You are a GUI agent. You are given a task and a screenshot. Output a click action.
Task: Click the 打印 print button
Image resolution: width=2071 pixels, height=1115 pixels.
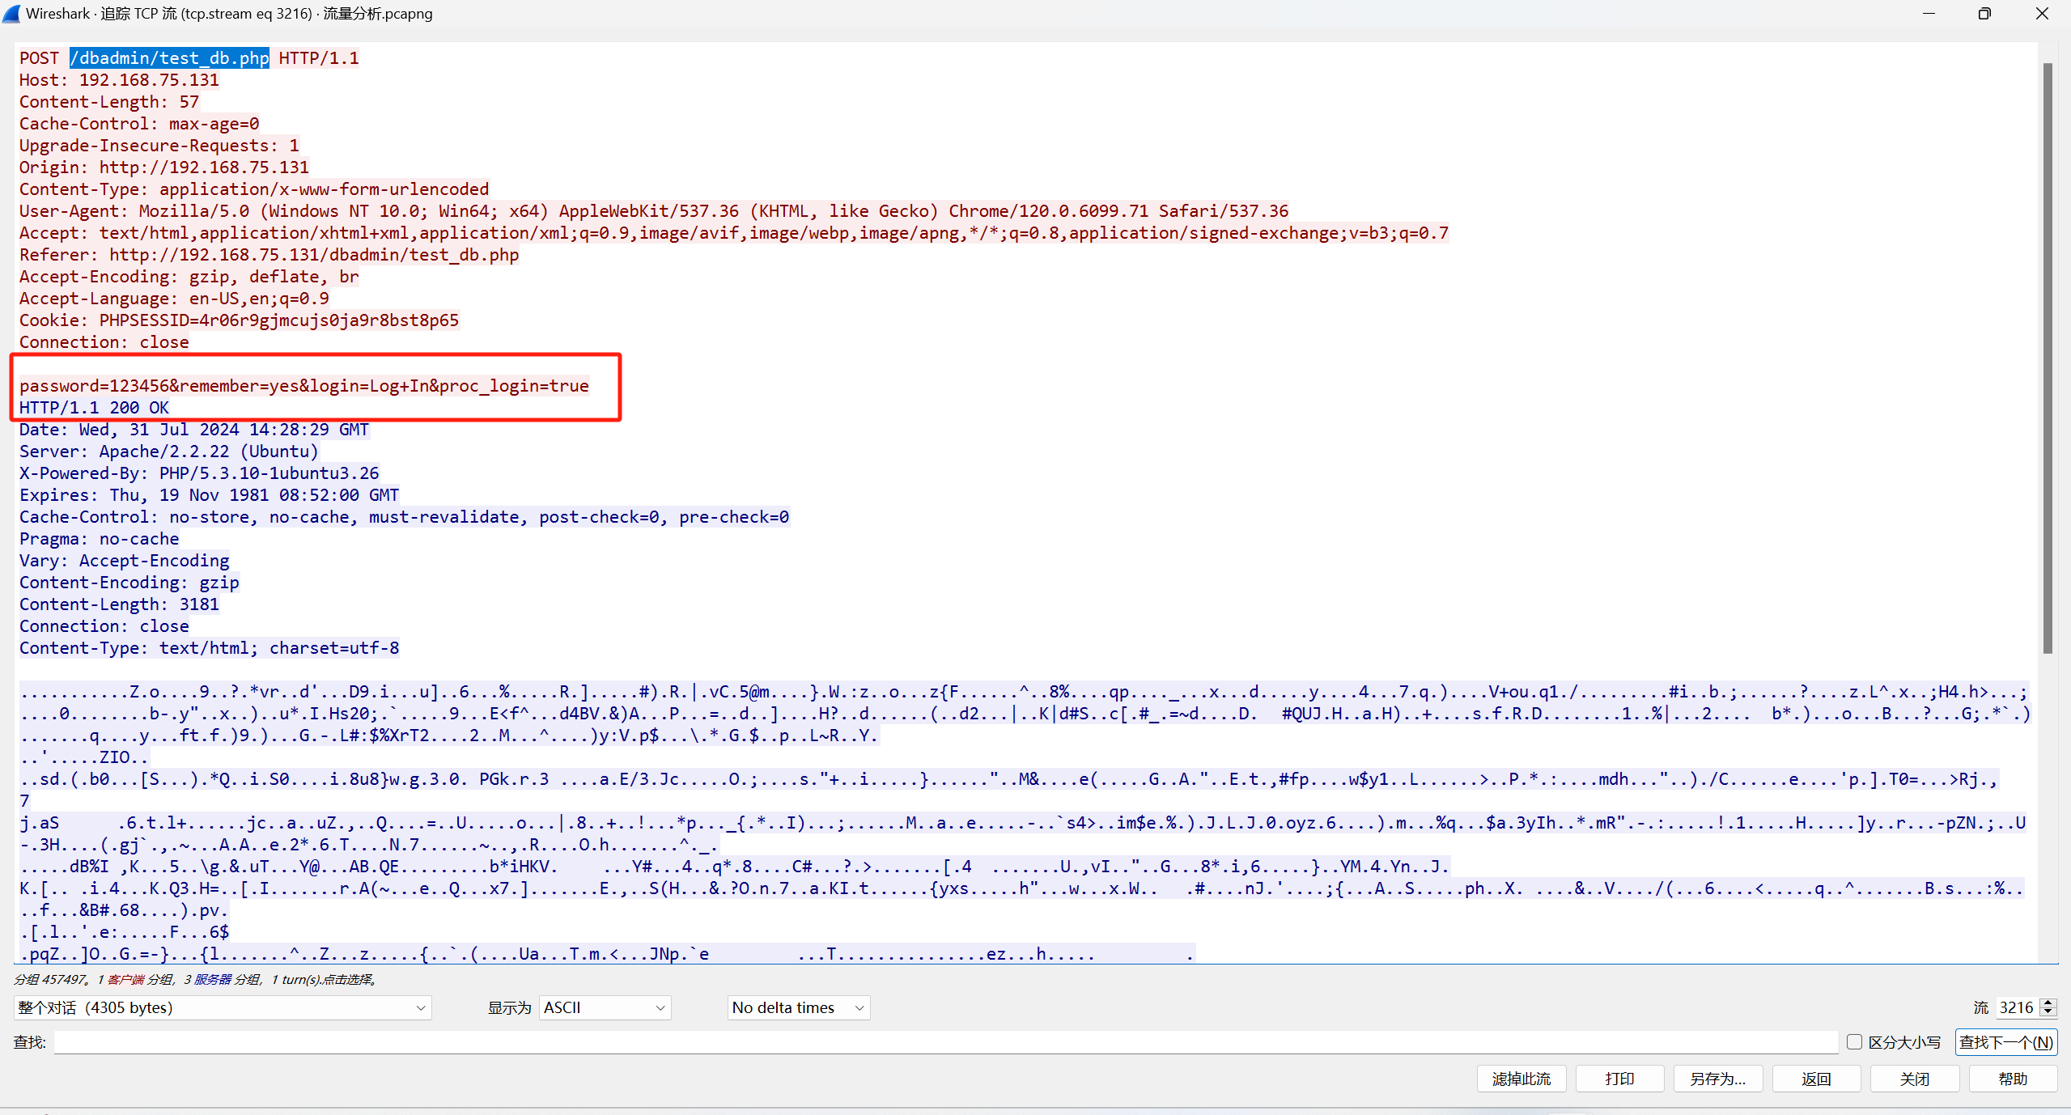pyautogui.click(x=1619, y=1079)
